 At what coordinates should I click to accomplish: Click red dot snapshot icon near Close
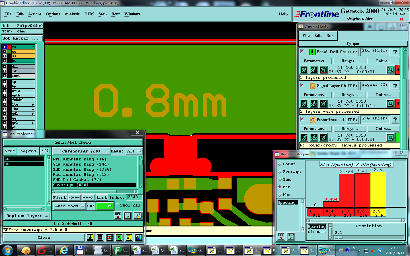coord(100,237)
